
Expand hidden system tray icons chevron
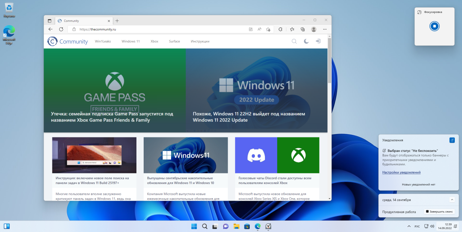click(x=409, y=226)
